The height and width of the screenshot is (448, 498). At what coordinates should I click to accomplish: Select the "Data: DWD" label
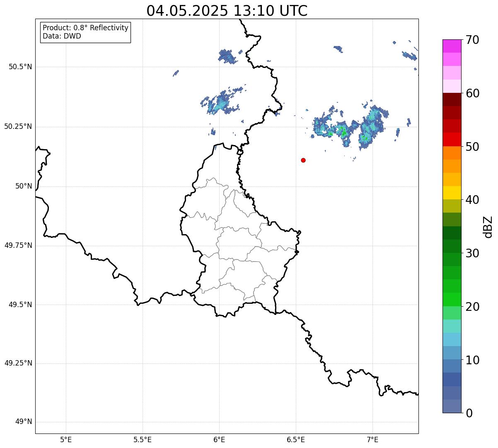click(x=62, y=36)
